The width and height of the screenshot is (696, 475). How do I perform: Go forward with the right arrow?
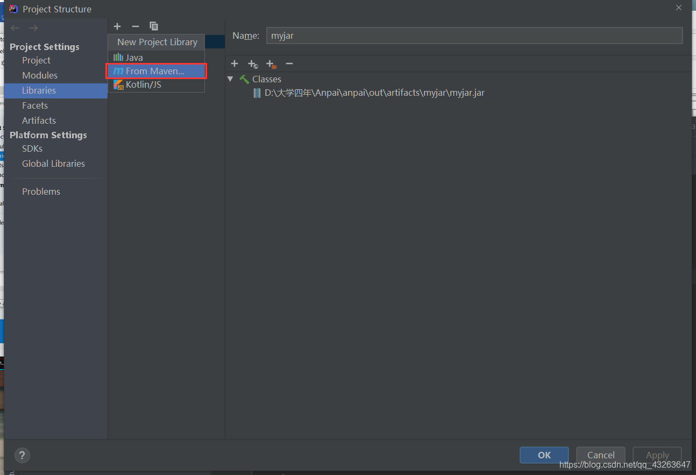(x=33, y=28)
